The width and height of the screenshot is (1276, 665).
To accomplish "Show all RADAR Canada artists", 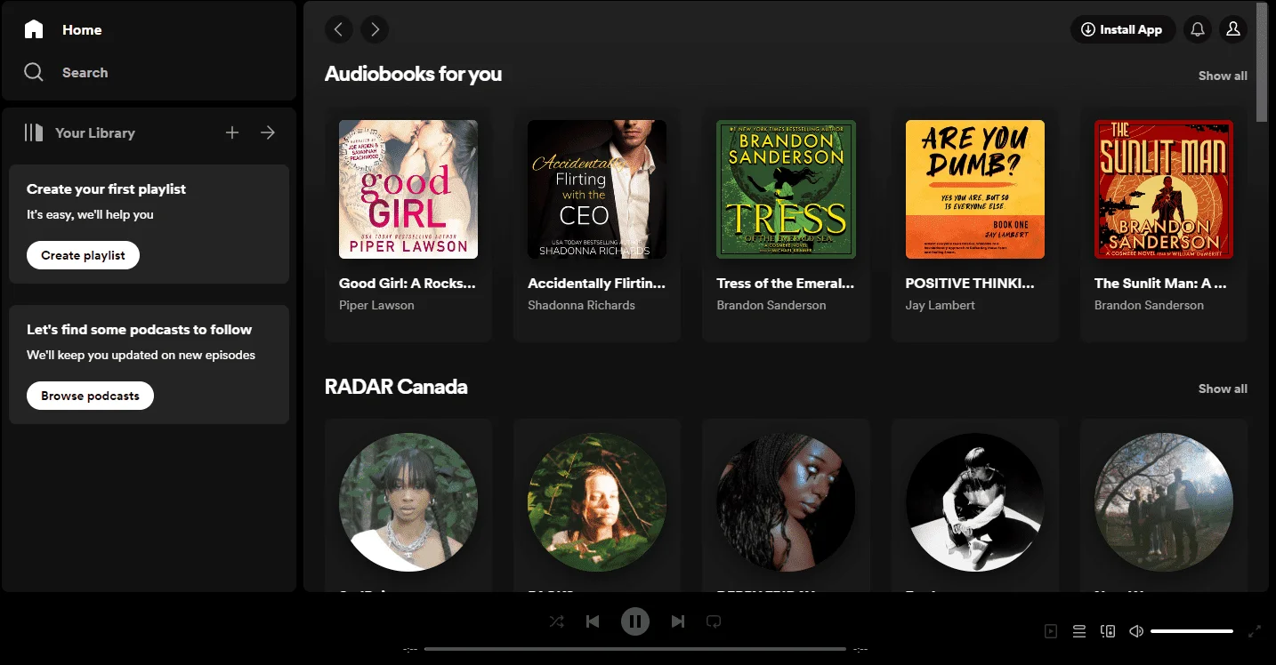I will tap(1223, 389).
